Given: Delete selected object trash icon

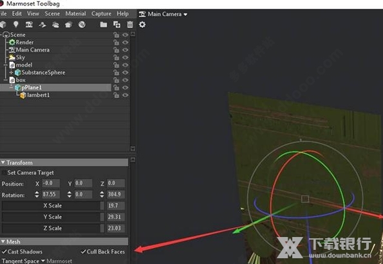Looking at the screenshot, I should coord(130,24).
